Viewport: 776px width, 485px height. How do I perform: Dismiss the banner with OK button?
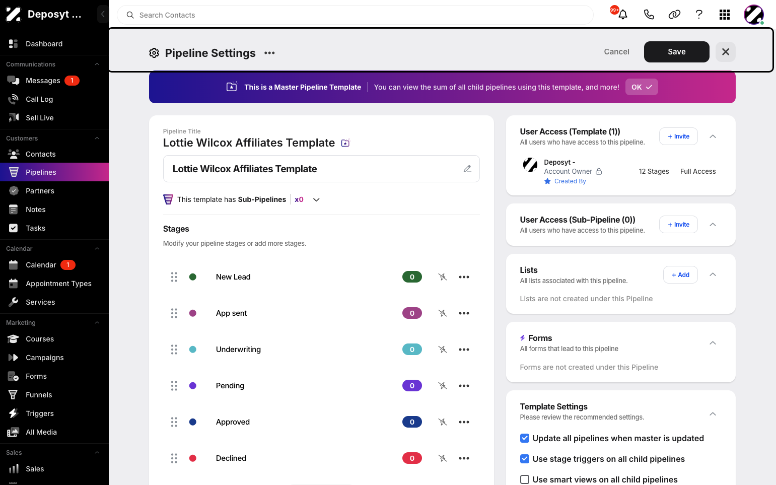pyautogui.click(x=642, y=87)
